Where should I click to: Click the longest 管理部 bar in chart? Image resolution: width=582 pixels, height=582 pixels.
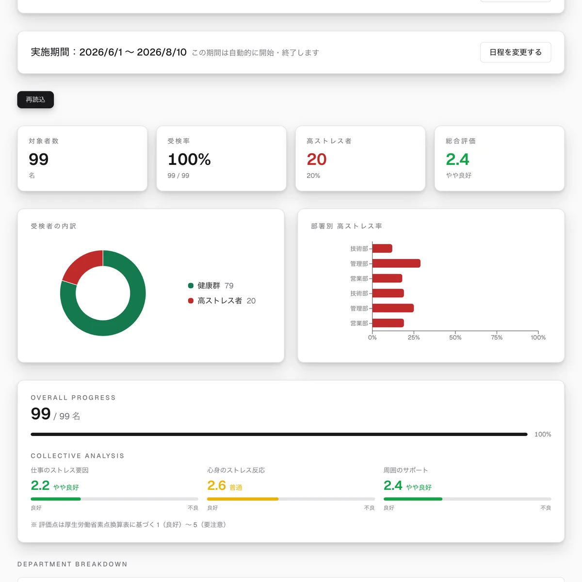coord(396,263)
